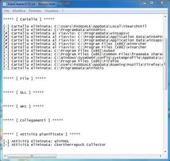
Task: Place cursor on the Cartelle section header
Action: click(x=29, y=19)
